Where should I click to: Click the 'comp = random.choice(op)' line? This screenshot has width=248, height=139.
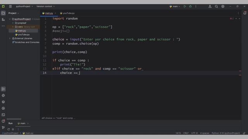click(76, 44)
